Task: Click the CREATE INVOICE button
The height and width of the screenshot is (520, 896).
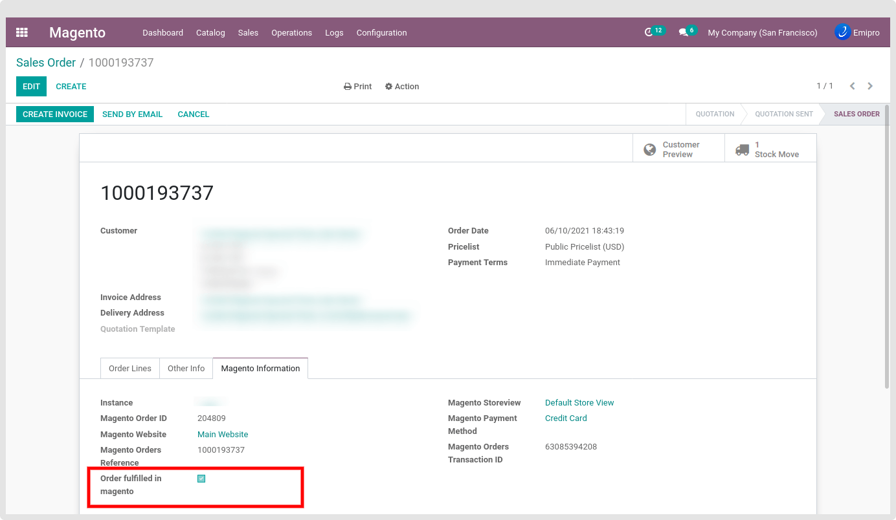Action: pyautogui.click(x=55, y=114)
